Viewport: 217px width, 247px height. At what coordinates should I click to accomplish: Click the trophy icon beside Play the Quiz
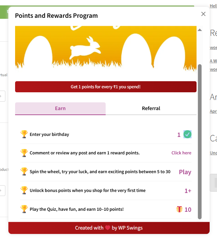[24, 209]
